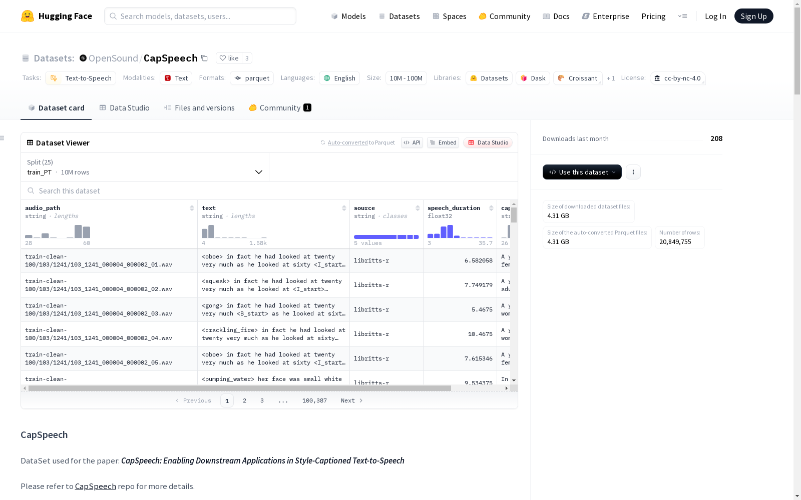Open Pricing in the navbar
The image size is (801, 500).
click(x=653, y=16)
